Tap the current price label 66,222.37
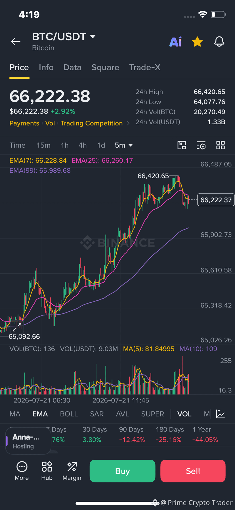Screen dimensions: 235x510 pyautogui.click(x=216, y=200)
